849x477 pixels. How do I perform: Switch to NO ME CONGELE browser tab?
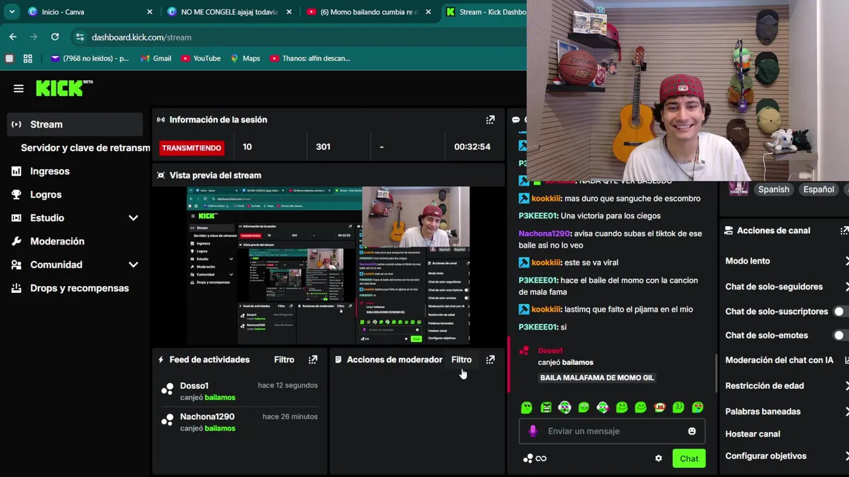[x=229, y=12]
